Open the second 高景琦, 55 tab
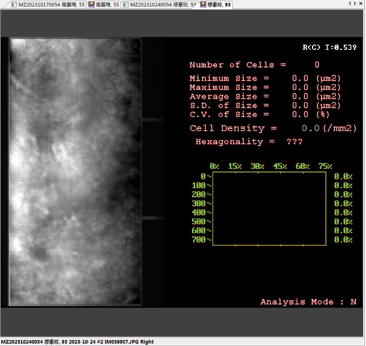The image size is (366, 346). pyautogui.click(x=107, y=5)
